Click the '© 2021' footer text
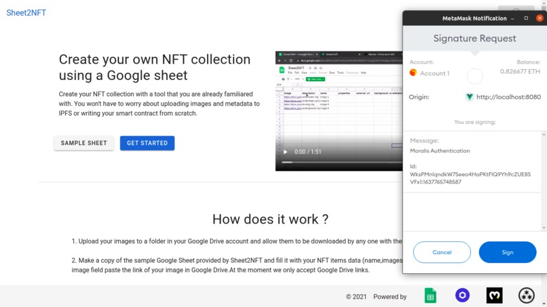 click(x=356, y=297)
